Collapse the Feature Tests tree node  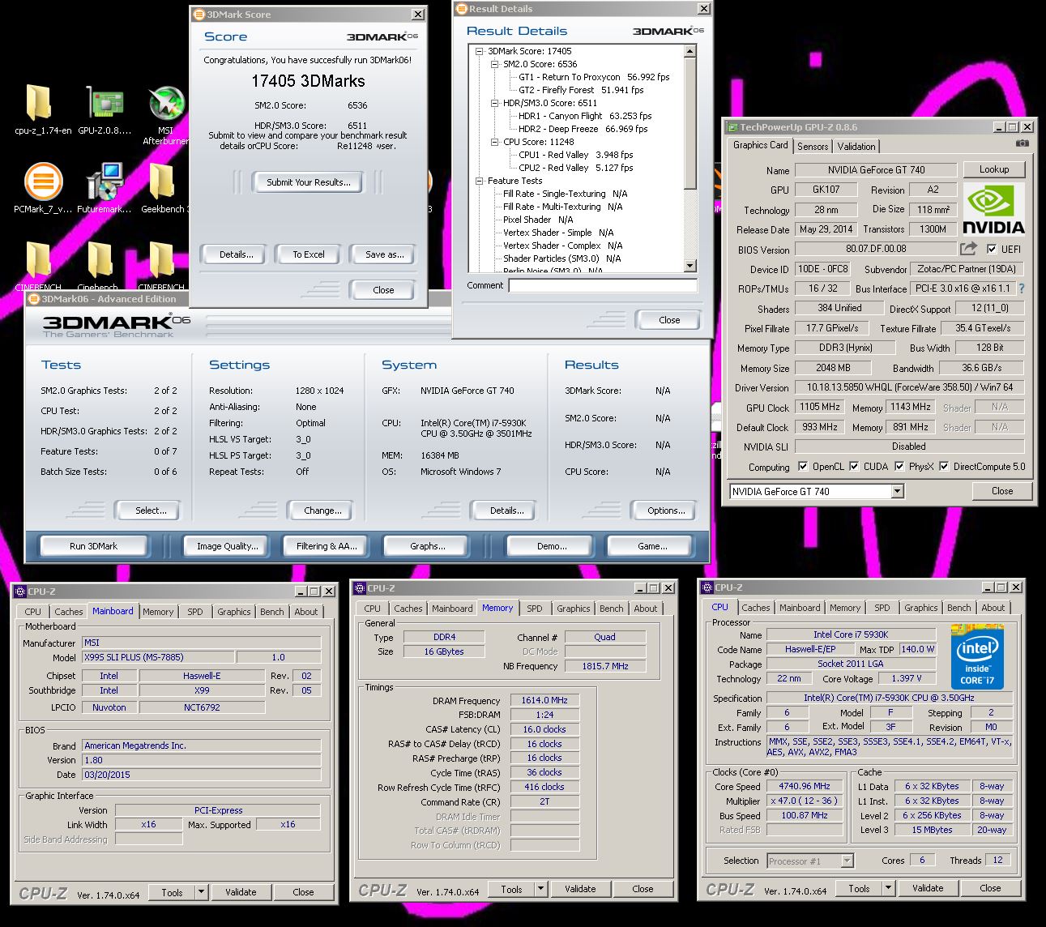[x=480, y=181]
